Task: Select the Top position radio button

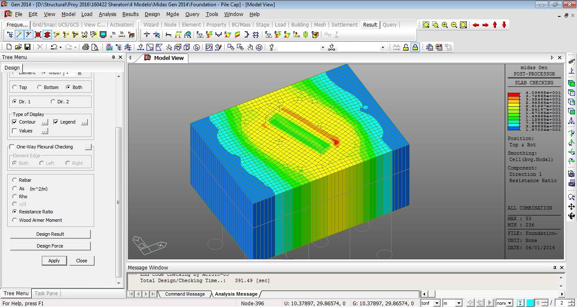Action: 15,87
